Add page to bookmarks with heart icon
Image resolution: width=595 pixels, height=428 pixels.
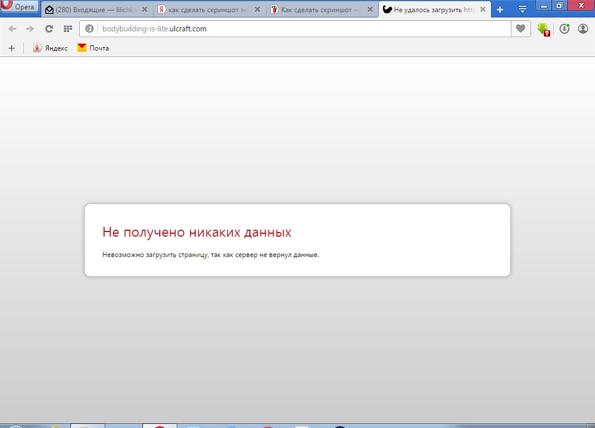(x=521, y=29)
